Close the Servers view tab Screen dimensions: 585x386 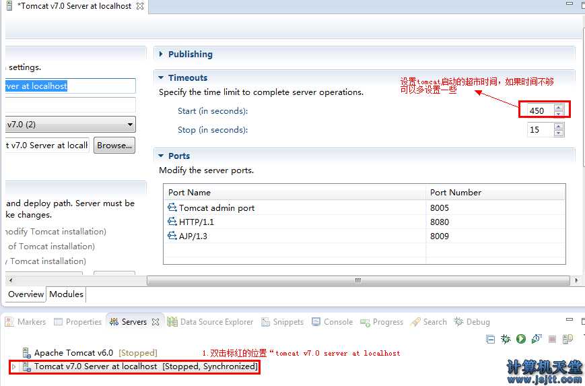click(156, 322)
